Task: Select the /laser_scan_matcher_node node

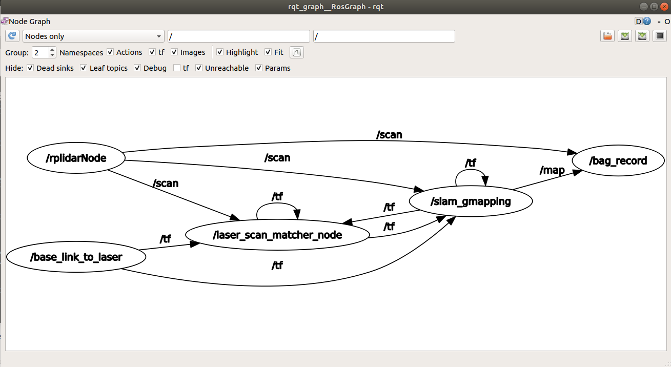Action: [x=277, y=235]
